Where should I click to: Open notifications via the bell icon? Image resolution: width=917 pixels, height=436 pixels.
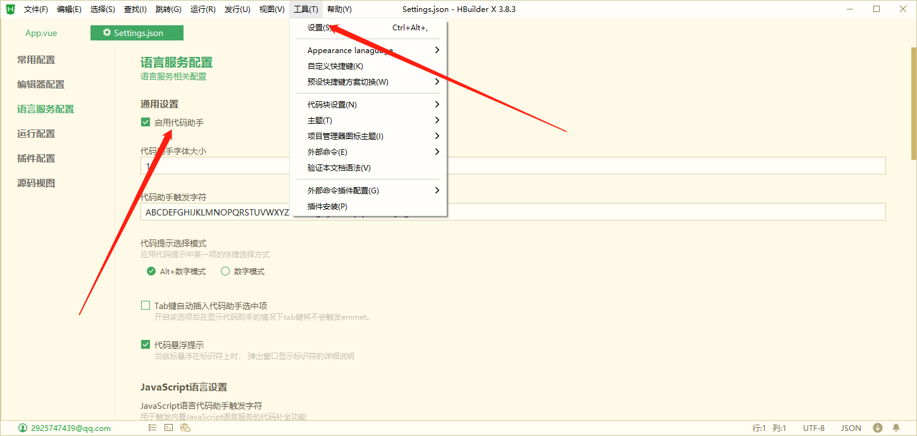(896, 427)
